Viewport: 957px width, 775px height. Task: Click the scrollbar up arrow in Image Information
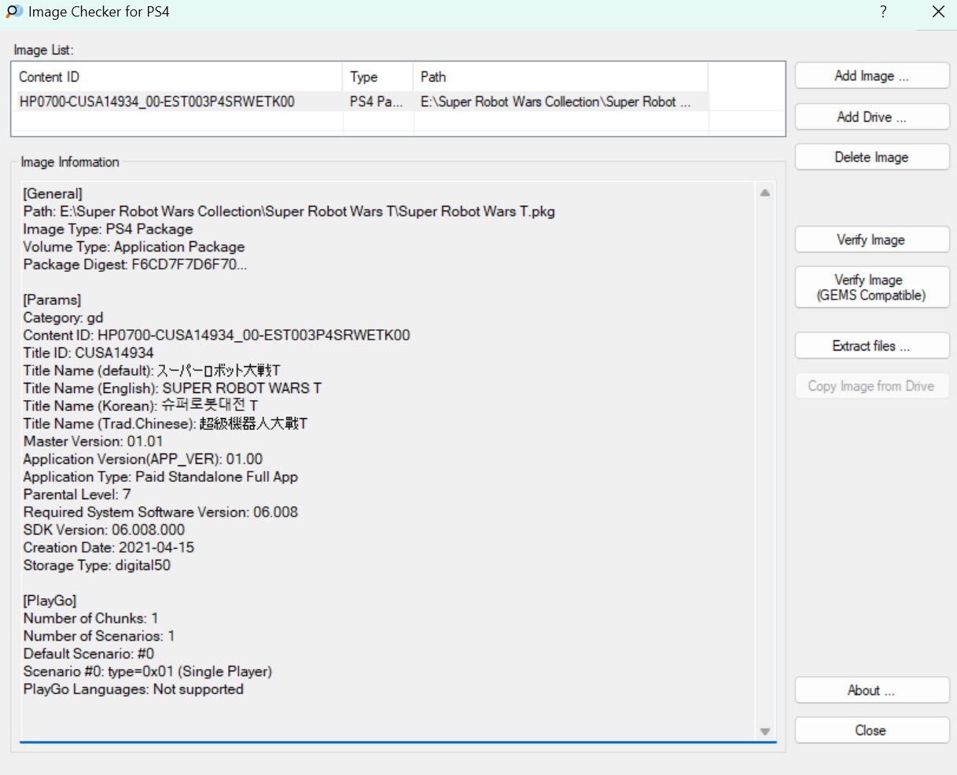tap(764, 193)
